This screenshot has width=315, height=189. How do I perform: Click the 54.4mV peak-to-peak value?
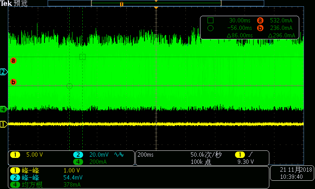73,178
